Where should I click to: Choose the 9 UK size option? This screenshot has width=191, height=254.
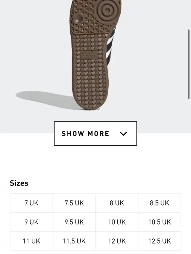(x=31, y=222)
